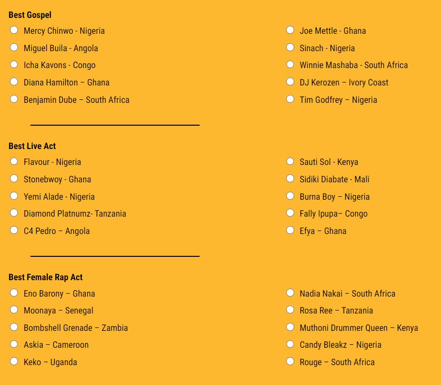Viewport: 441px width, 385px height.
Task: Select Efya – Ghana radio button
Action: [290, 231]
